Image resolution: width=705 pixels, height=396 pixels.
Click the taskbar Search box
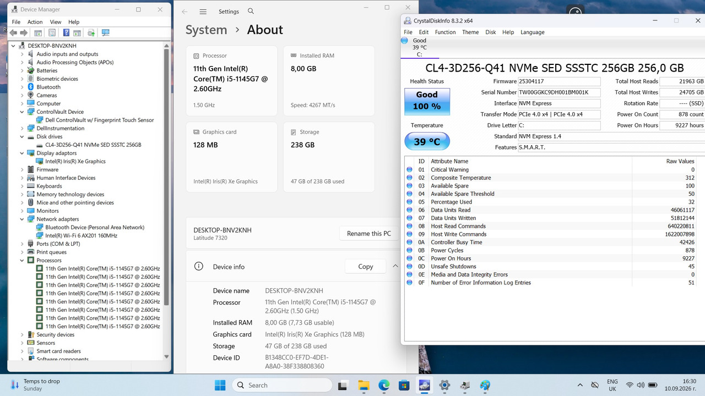click(x=282, y=385)
